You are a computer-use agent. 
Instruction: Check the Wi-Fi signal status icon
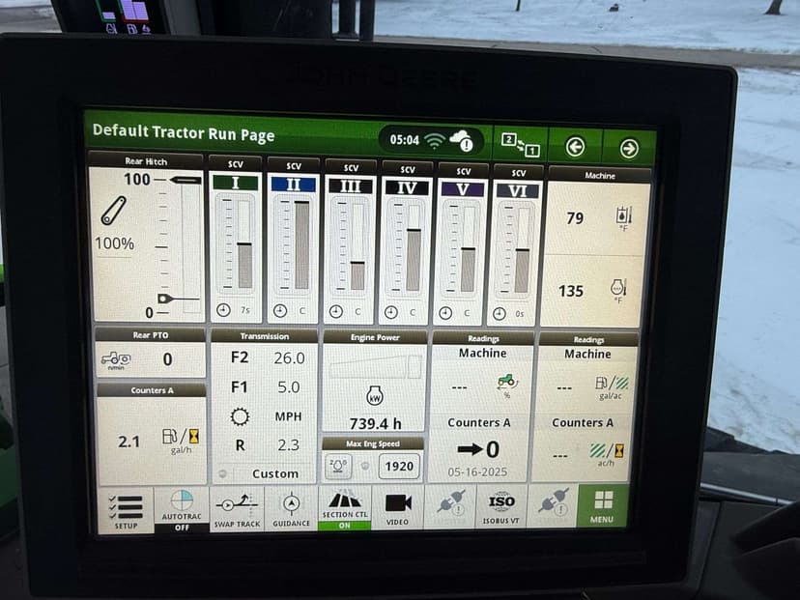(x=435, y=141)
